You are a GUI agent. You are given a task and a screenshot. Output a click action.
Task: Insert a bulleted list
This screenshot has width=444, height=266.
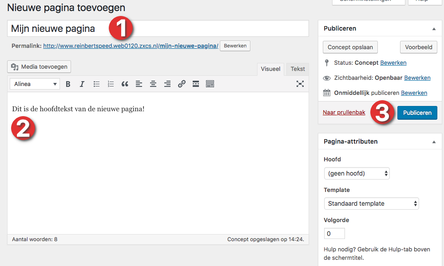(x=96, y=84)
